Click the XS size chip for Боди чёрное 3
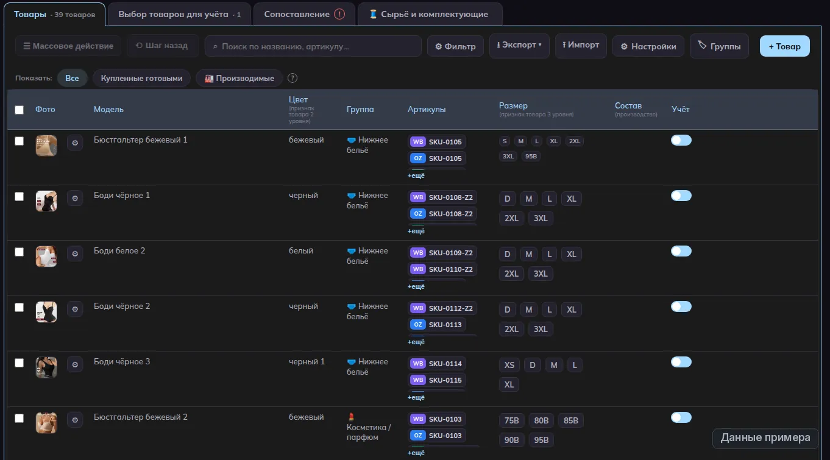The height and width of the screenshot is (460, 830). (509, 366)
